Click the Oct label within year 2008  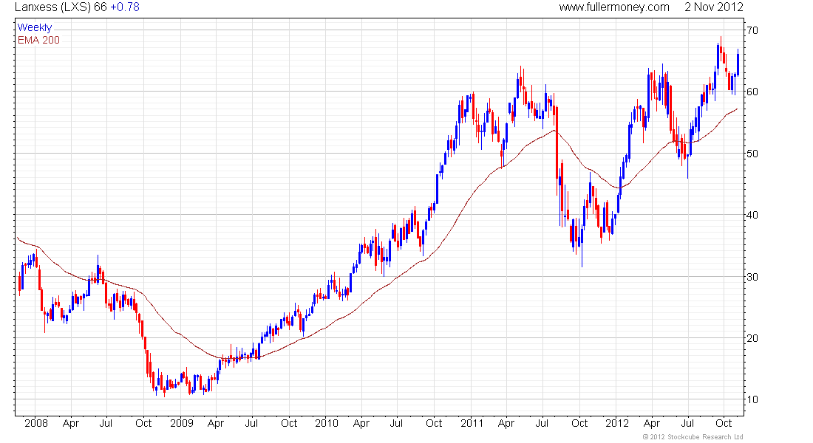click(143, 423)
